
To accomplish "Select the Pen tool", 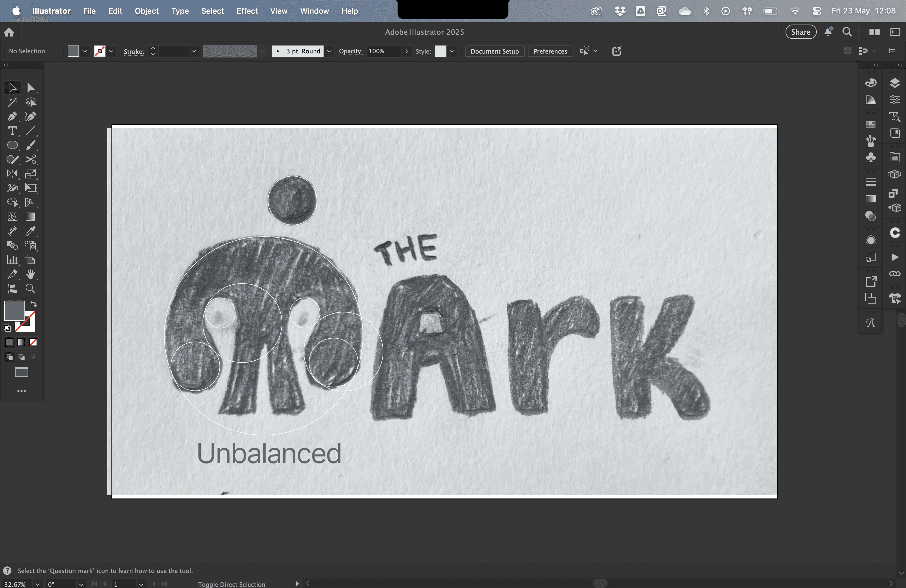I will [x=12, y=116].
